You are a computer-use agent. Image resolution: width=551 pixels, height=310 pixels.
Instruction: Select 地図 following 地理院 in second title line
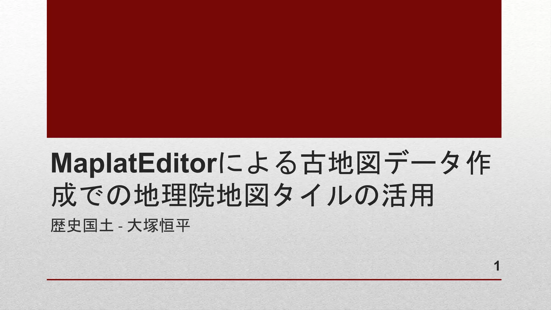(x=243, y=195)
